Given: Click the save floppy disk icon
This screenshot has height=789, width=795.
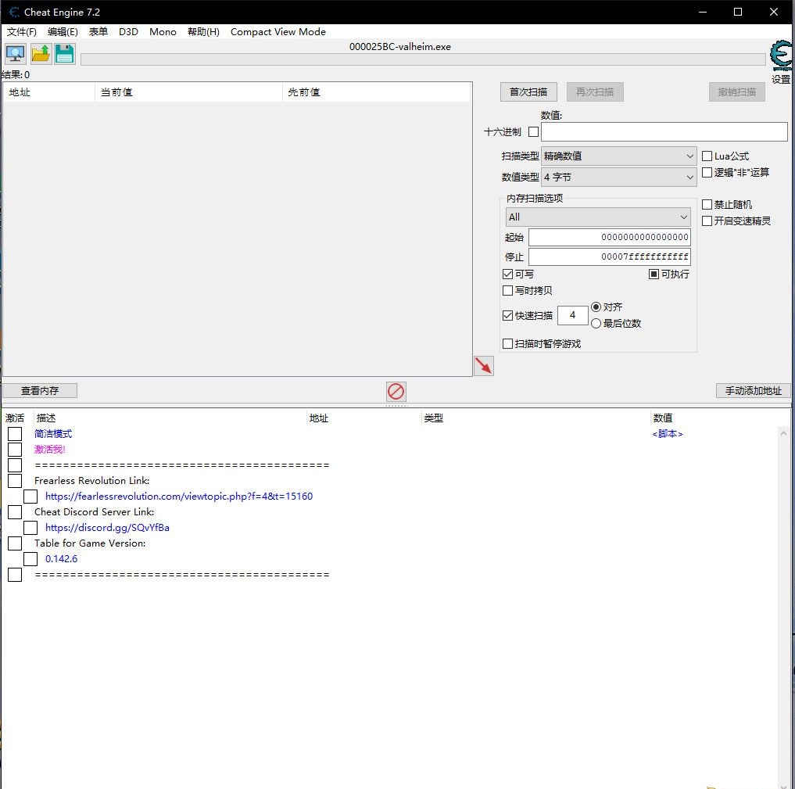Looking at the screenshot, I should coord(65,54).
